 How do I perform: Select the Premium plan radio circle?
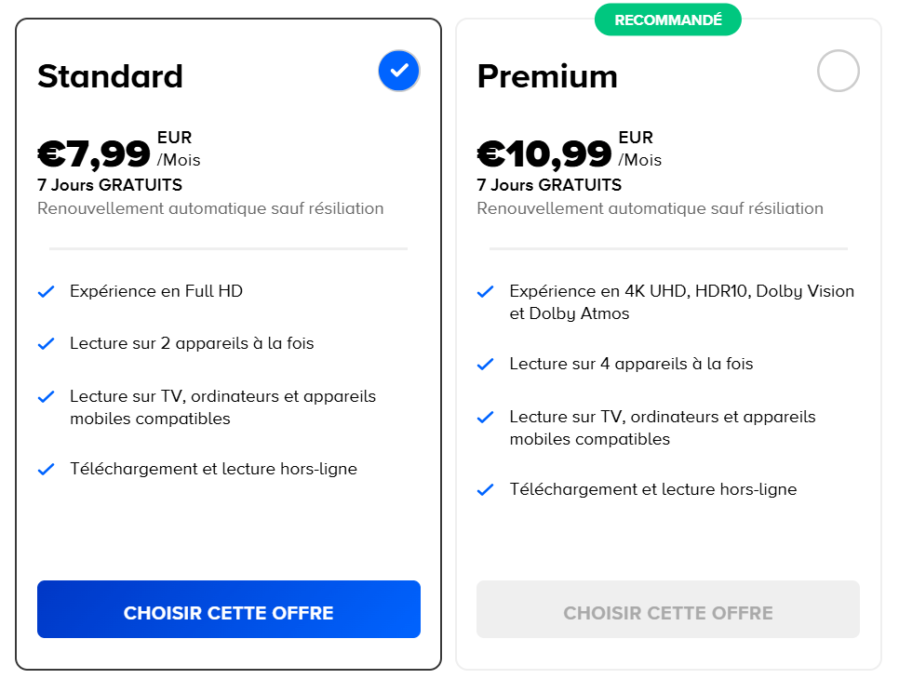coord(838,72)
